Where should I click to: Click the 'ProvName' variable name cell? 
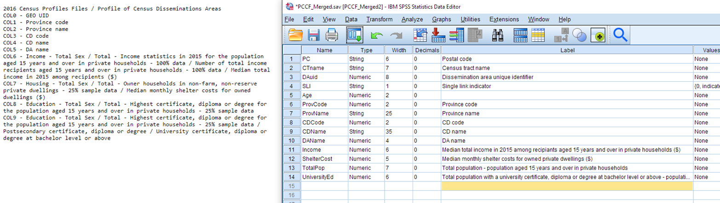[324, 113]
